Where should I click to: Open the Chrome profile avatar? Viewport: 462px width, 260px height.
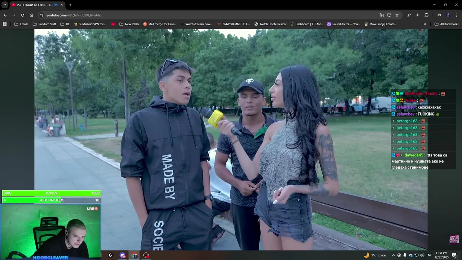click(448, 15)
